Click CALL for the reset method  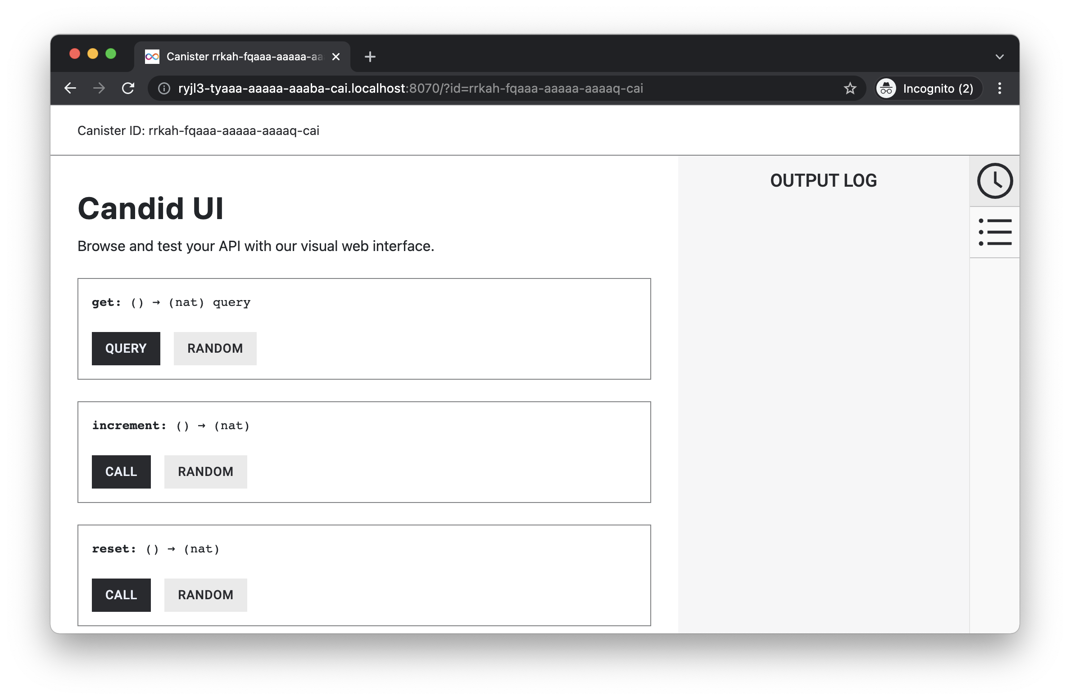(121, 595)
